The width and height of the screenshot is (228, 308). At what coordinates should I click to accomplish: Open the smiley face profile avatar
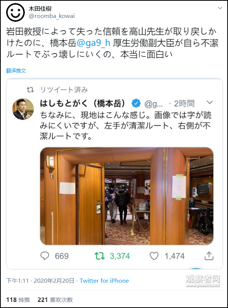click(15, 12)
